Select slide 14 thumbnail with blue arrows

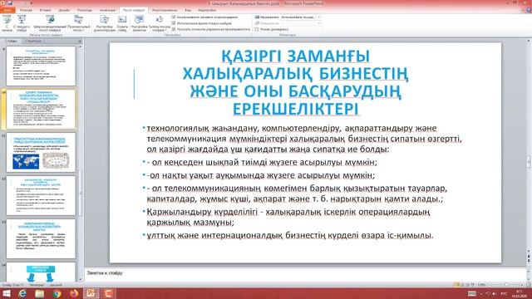(x=41, y=272)
